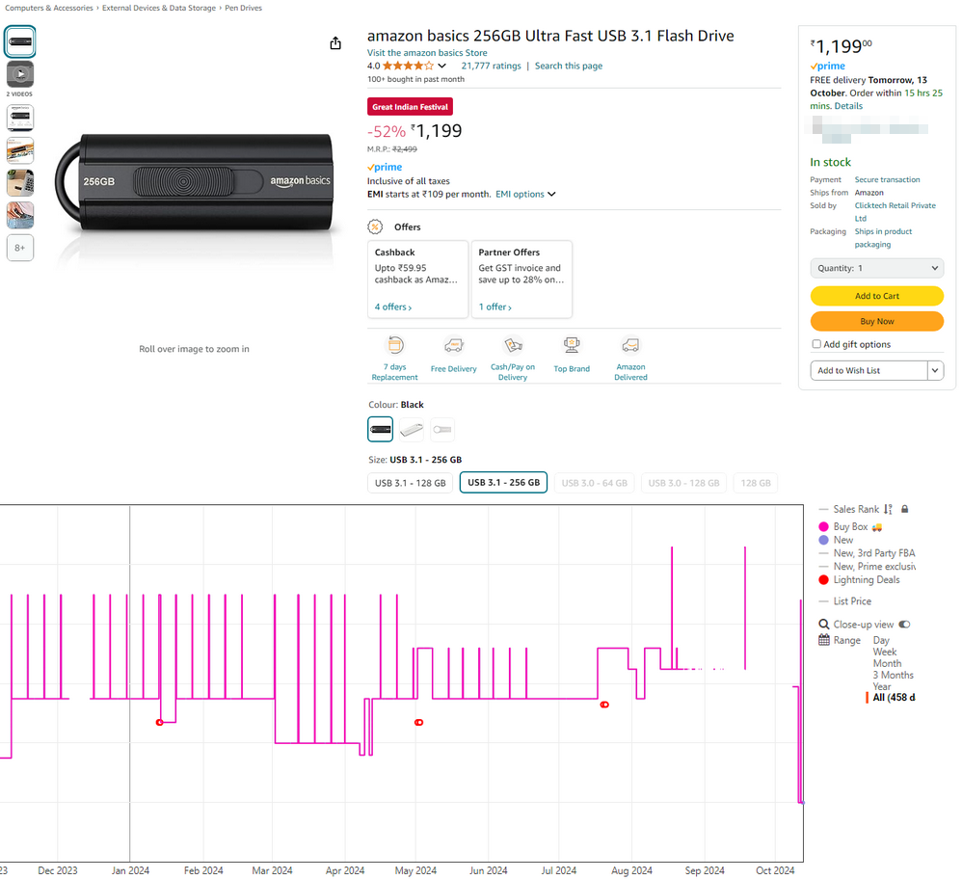Click the Amazon Delivered icon
Image resolution: width=962 pixels, height=880 pixels.
pos(630,345)
